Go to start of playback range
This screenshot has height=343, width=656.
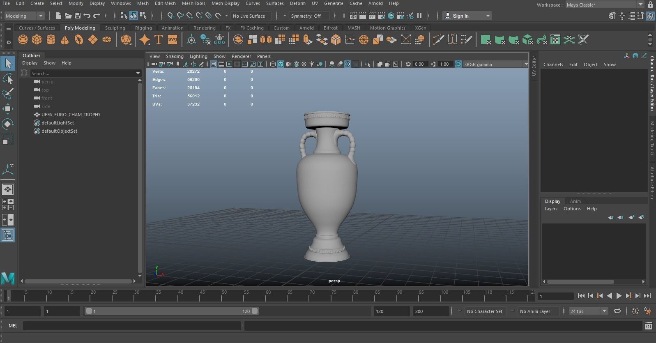pos(581,296)
